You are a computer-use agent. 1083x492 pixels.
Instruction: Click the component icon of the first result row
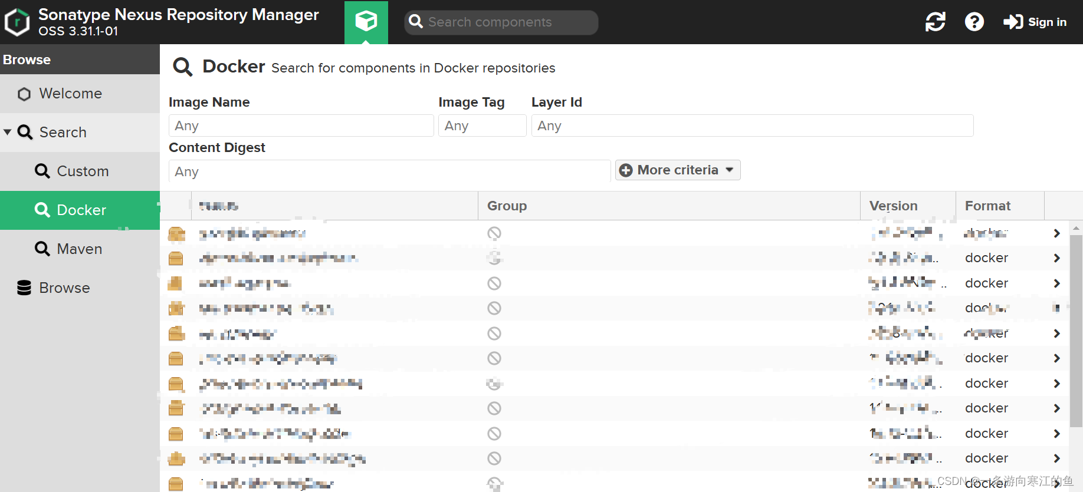[x=176, y=234]
